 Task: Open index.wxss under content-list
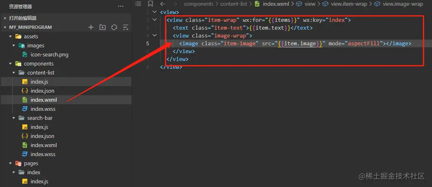[x=43, y=109]
